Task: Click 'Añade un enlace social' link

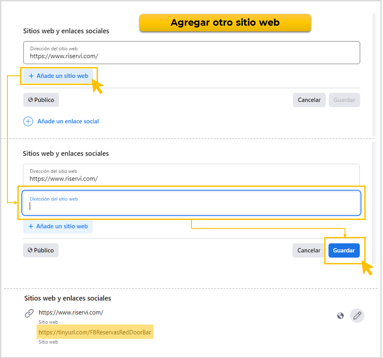Action: (68, 122)
